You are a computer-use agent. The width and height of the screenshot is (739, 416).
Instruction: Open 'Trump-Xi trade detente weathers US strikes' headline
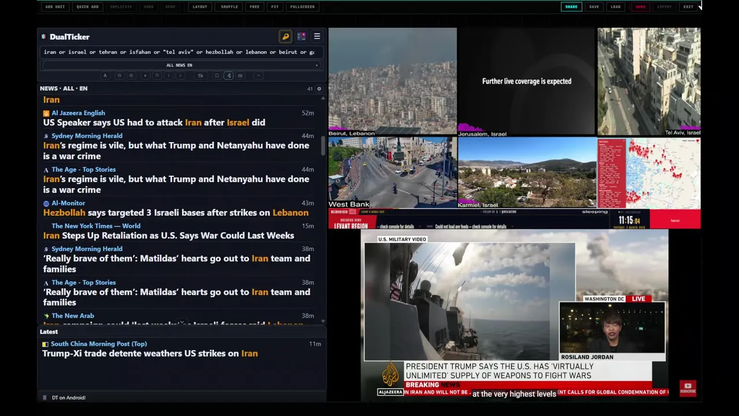150,354
